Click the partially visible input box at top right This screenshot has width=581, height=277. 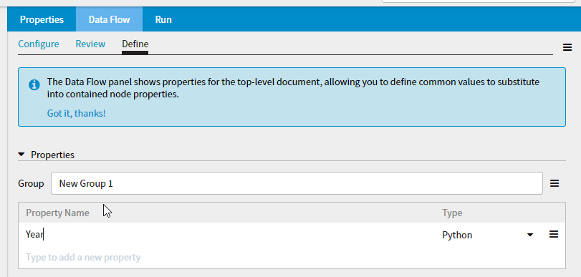pyautogui.click(x=478, y=1)
